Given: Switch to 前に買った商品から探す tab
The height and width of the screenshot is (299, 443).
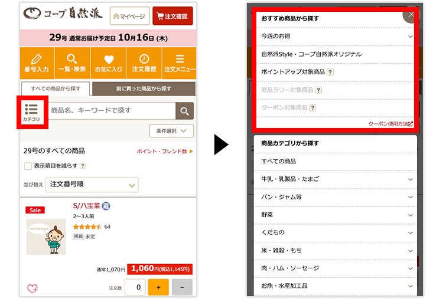Looking at the screenshot, I should (x=144, y=89).
